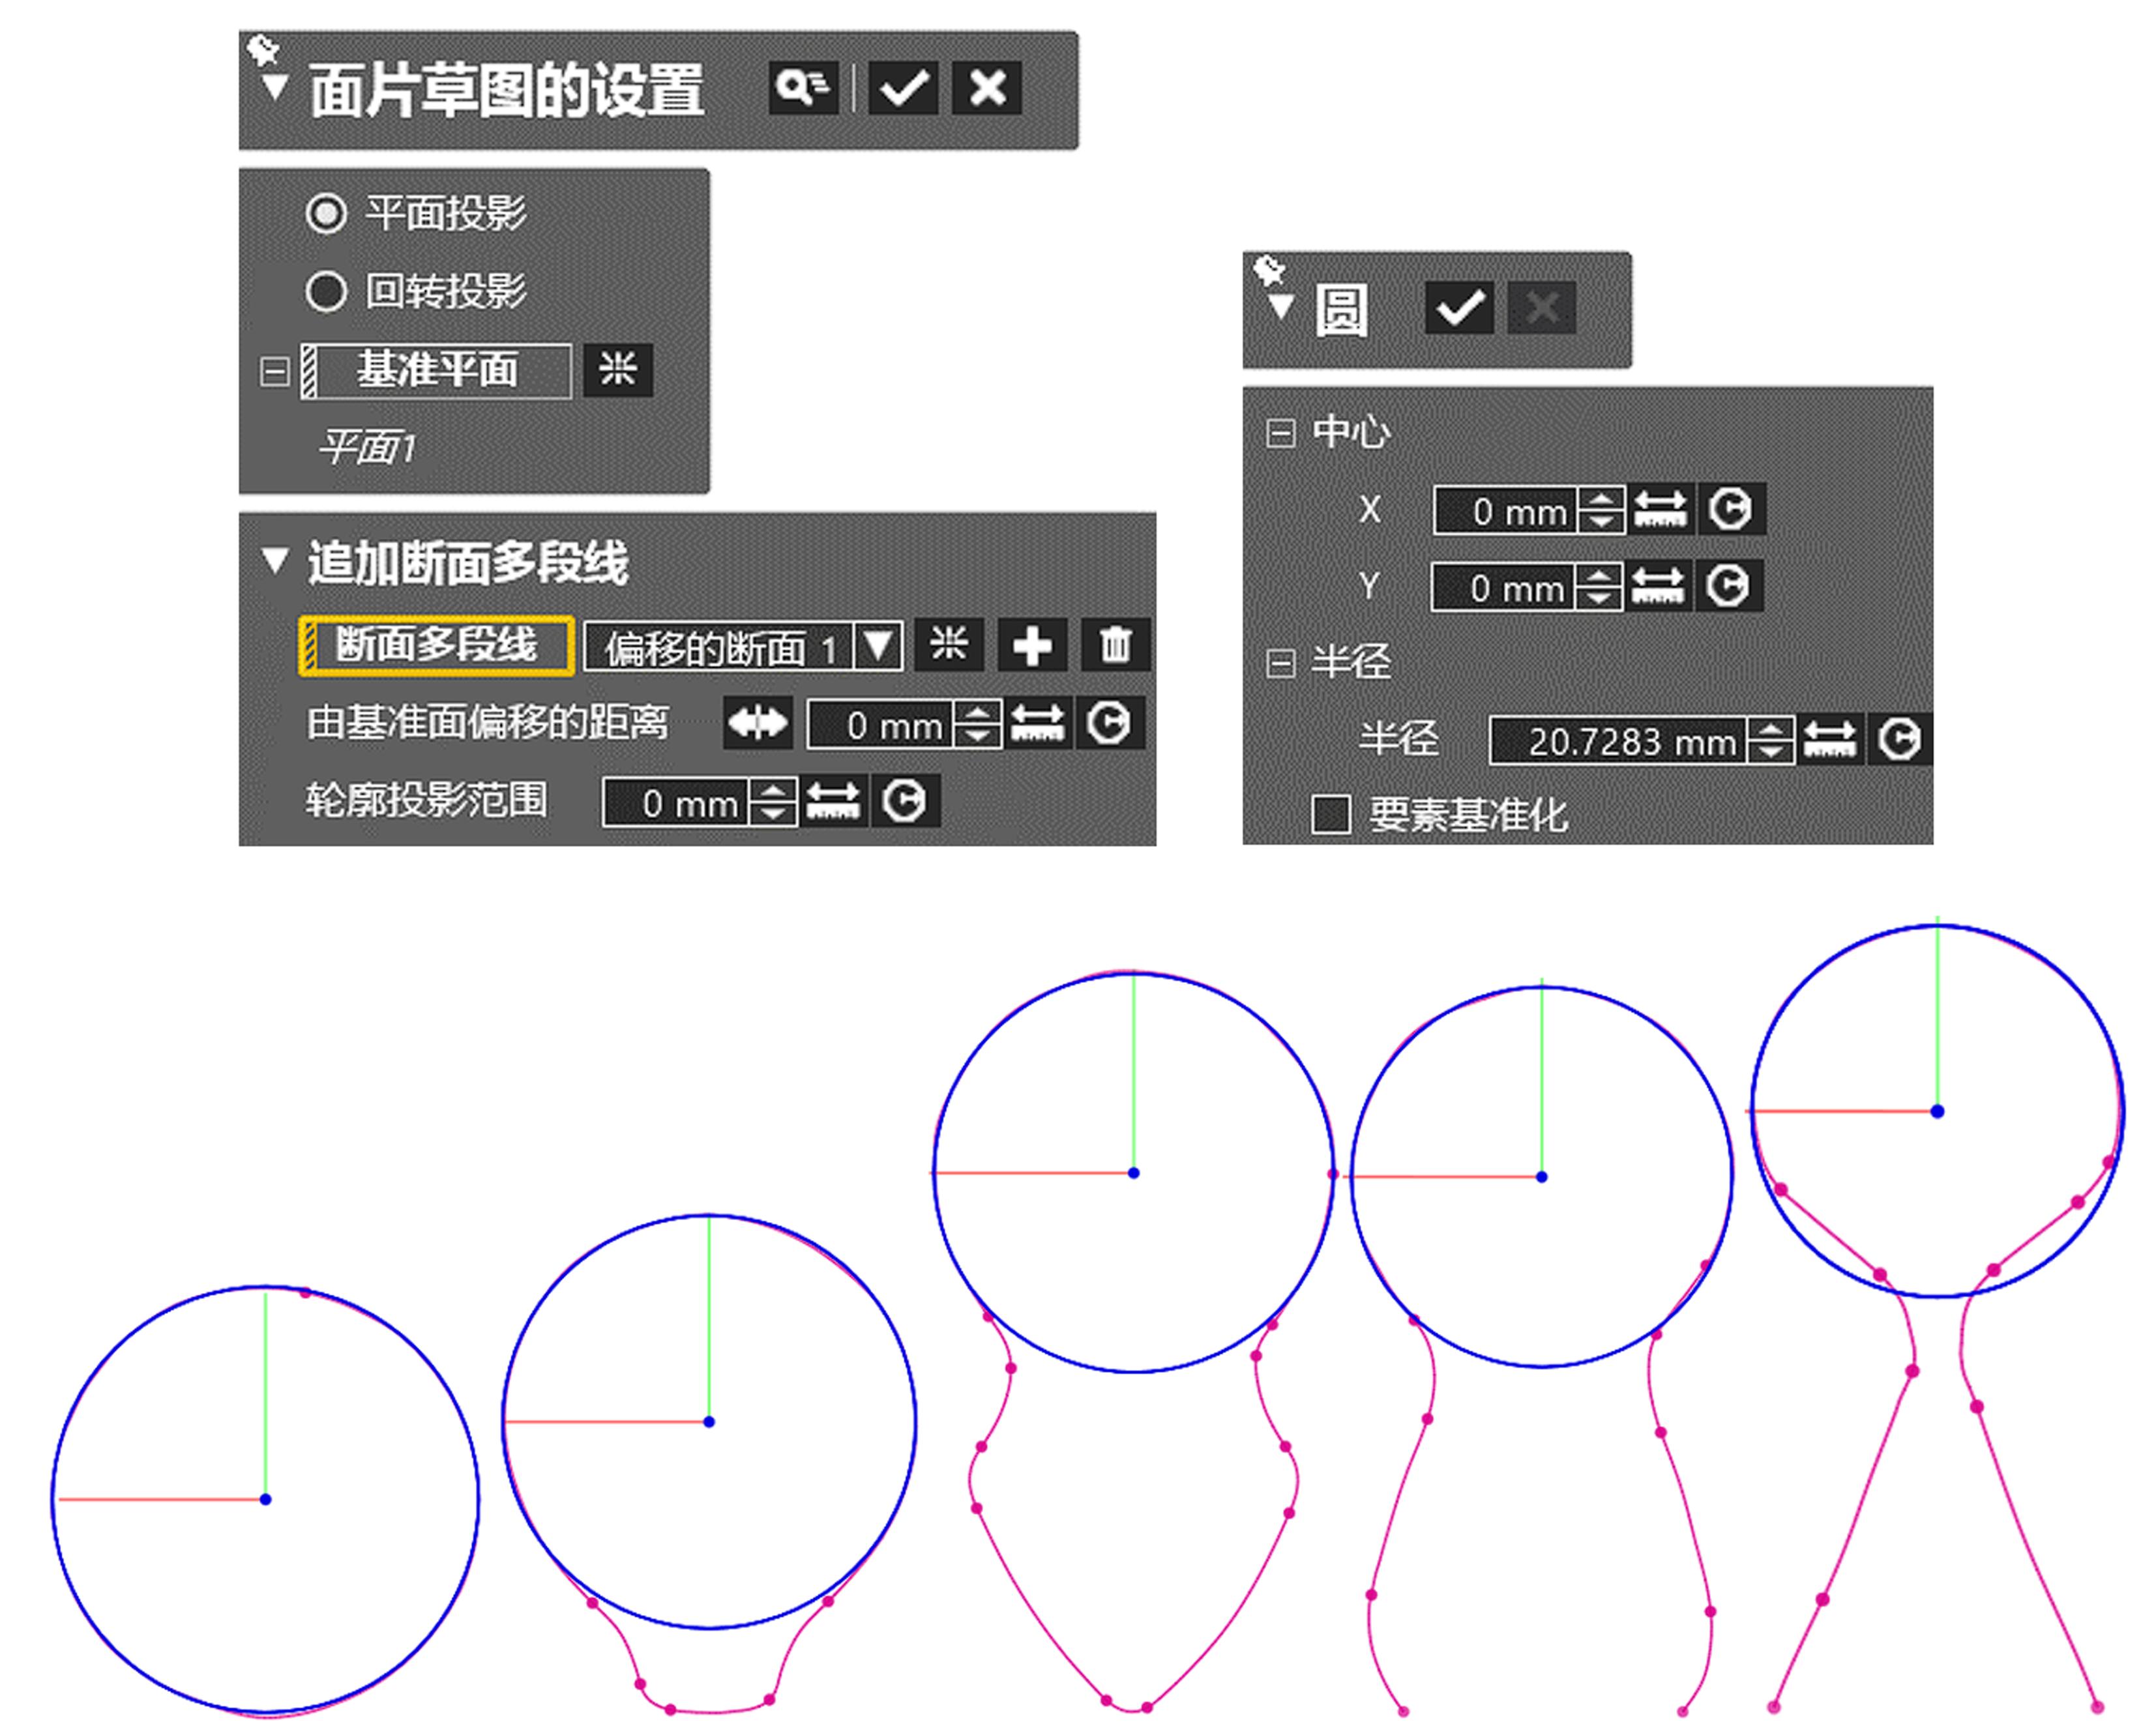Collapse the 面片草图的设置 panel triangle
The width and height of the screenshot is (2156, 1735).
pos(274,88)
